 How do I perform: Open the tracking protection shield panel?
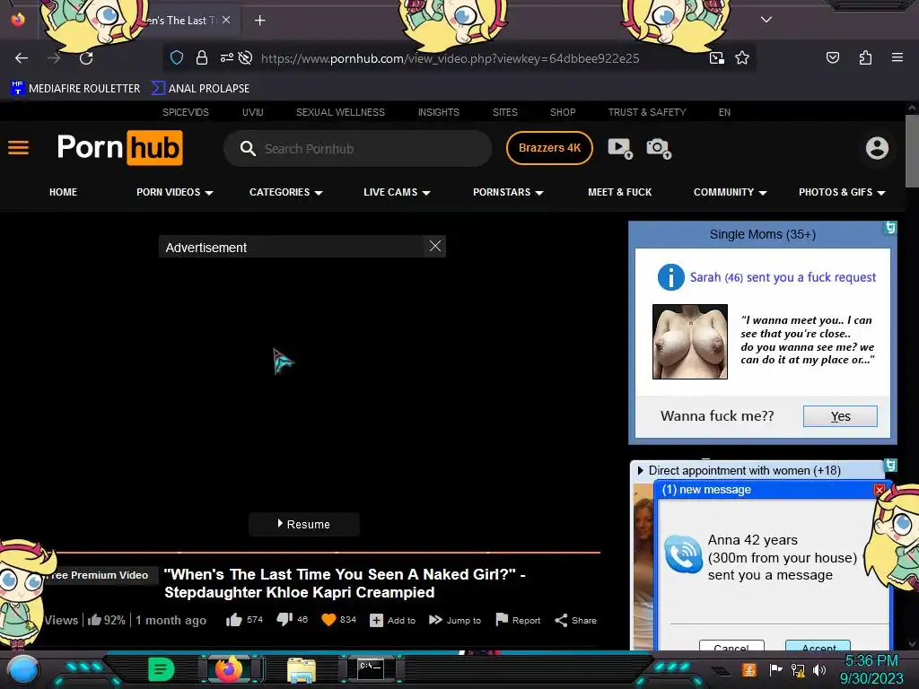(177, 57)
